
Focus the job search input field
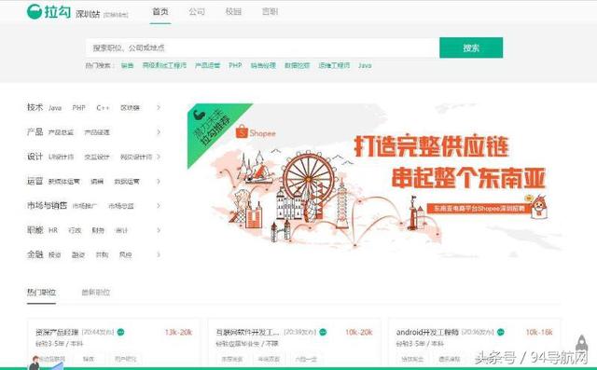(x=262, y=48)
